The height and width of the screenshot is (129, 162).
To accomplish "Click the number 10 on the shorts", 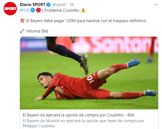I will pyautogui.click(x=90, y=79).
